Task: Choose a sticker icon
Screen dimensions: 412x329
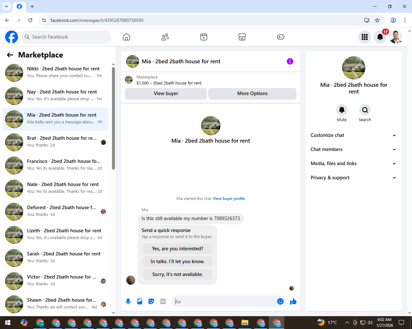Action: 151,301
